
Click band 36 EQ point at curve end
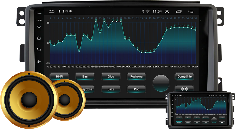coord(196,30)
